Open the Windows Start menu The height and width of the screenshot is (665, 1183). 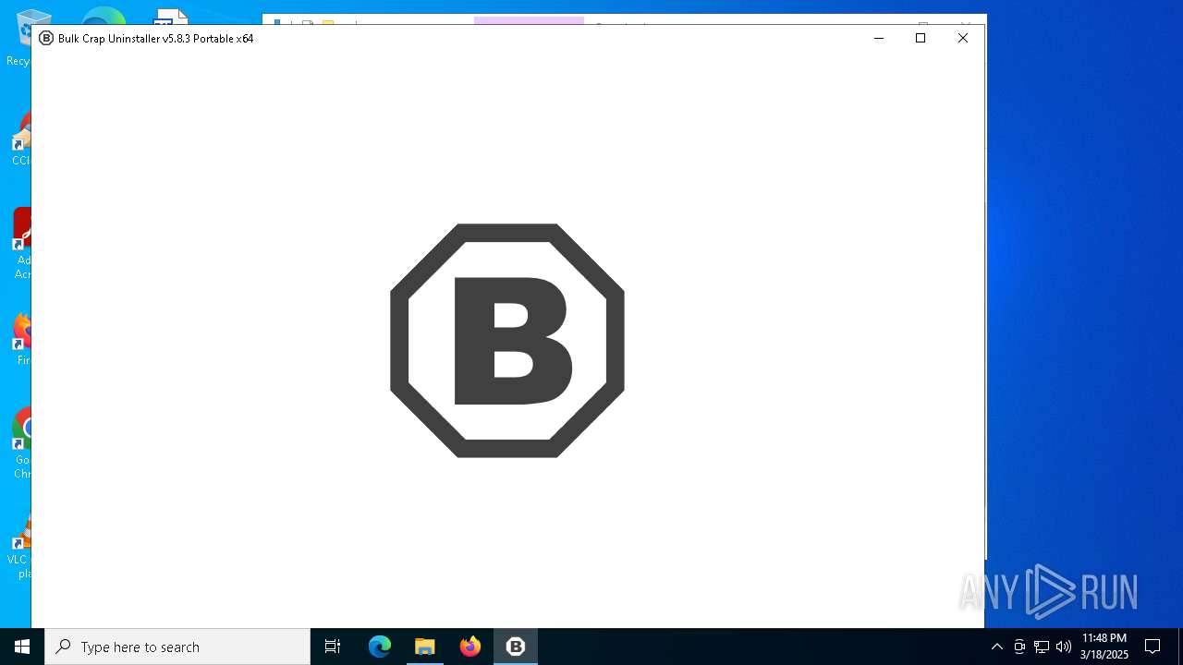coord(22,647)
